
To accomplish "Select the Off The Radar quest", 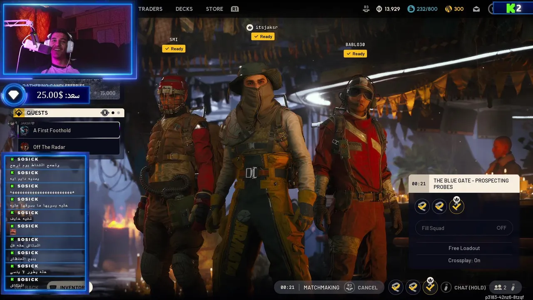I will (69, 147).
